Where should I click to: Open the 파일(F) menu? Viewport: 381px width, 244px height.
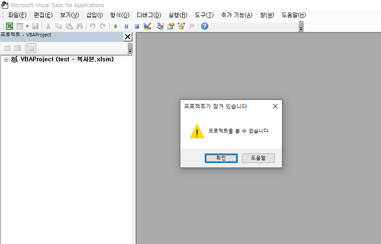17,15
